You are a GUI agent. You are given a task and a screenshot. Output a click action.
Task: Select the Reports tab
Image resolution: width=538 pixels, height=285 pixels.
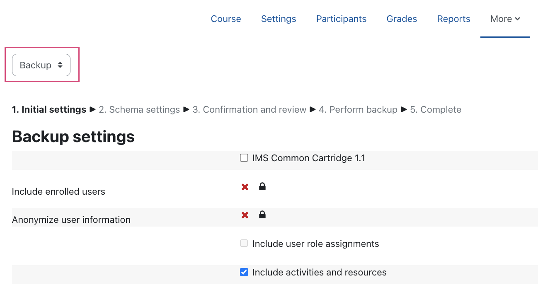453,19
